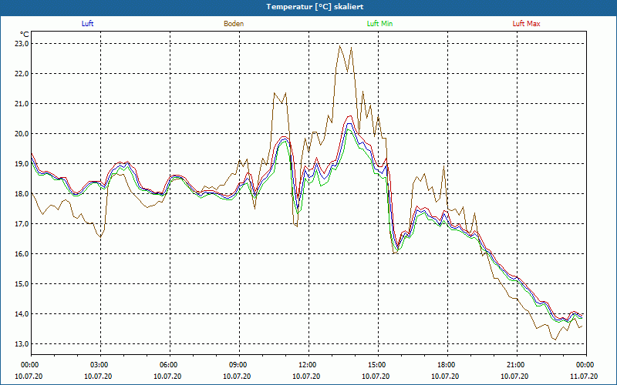
Task: Click the 15:00 time axis label
Action: pos(378,365)
